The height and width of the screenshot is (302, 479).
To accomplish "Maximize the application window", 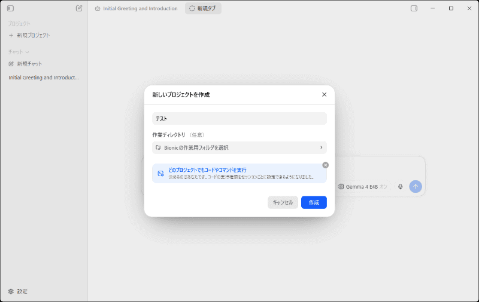I will [x=451, y=8].
